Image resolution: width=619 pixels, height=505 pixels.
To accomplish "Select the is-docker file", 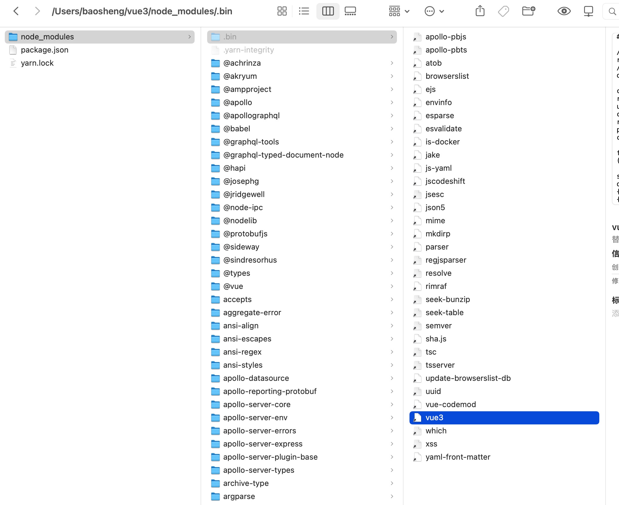I will click(x=504, y=142).
